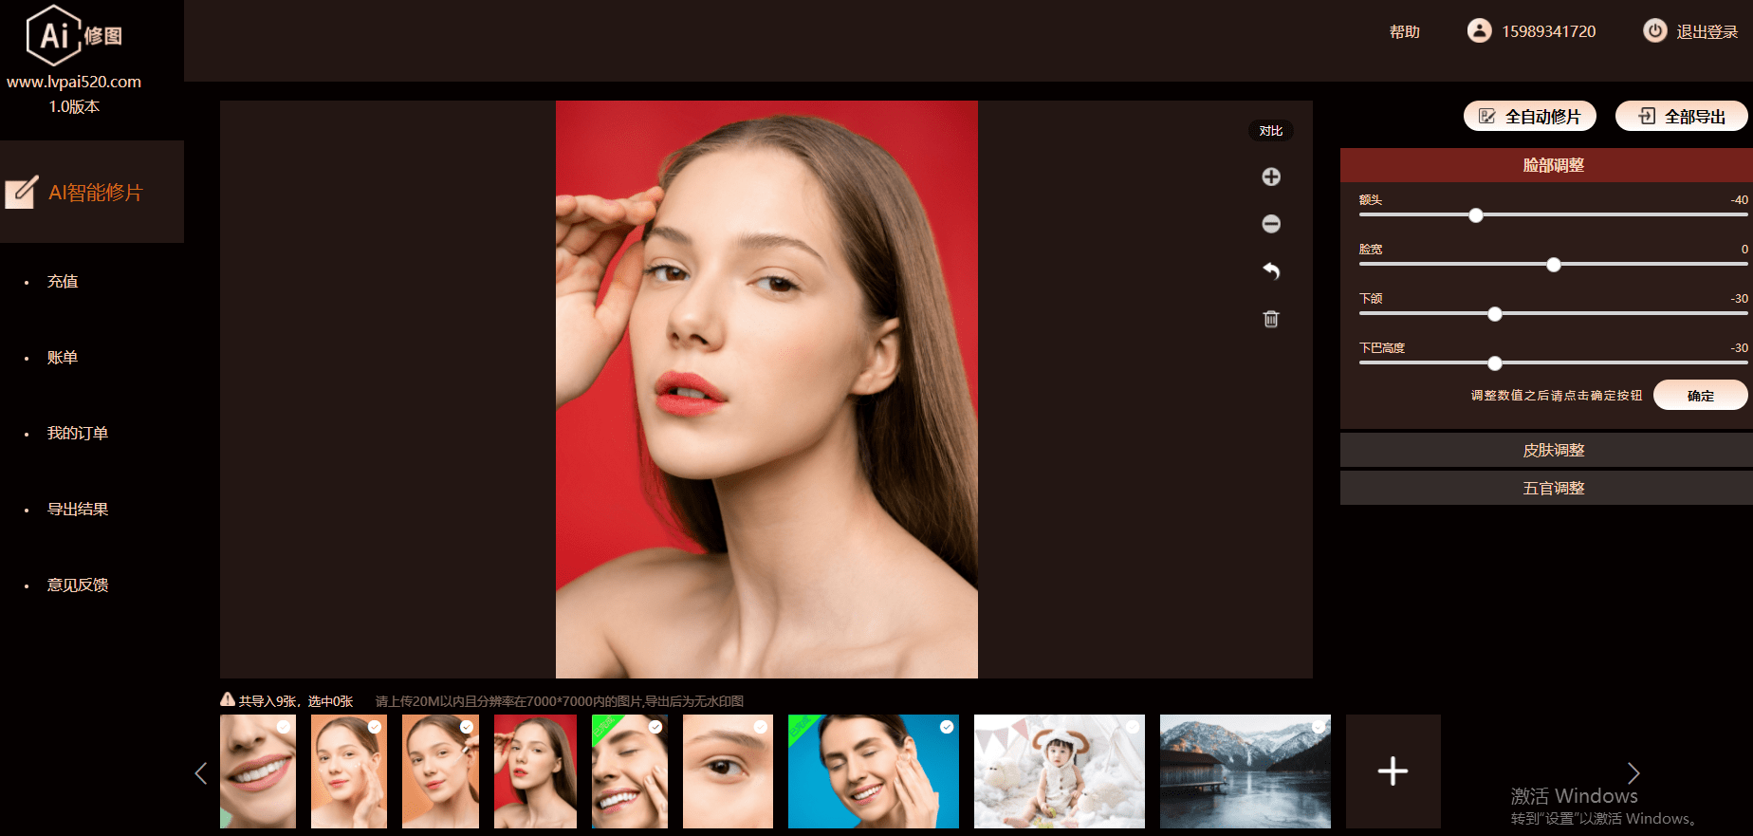Screen dimensions: 1753x836
Task: Click the AI修图 logo
Action: 74,36
